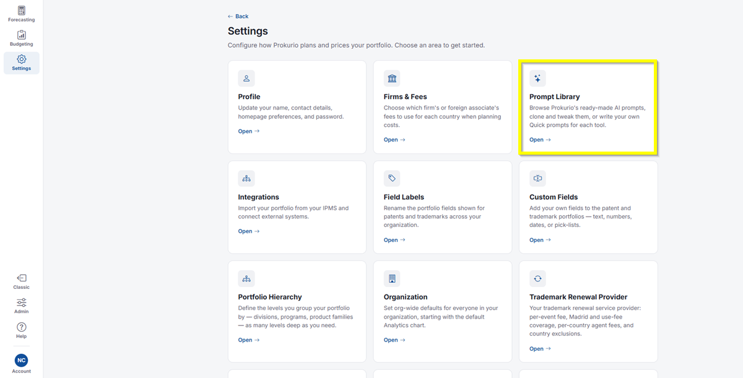
Task: Open link on Firms & Fees card
Action: click(394, 140)
